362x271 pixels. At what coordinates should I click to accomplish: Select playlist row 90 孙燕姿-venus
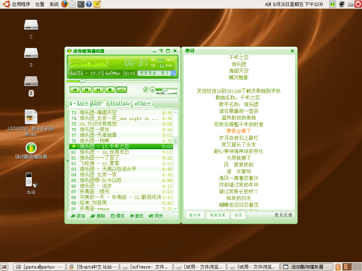121,209
